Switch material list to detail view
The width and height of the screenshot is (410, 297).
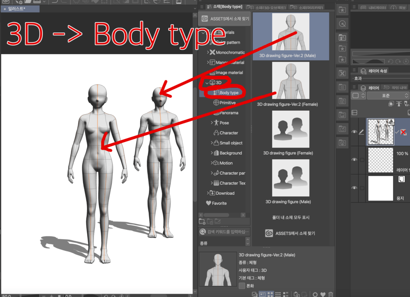pyautogui.click(x=262, y=294)
